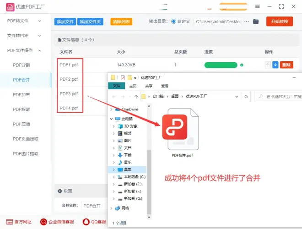Refresh the Explorer folder view
Viewport: 302px width, 229px height.
[246, 96]
